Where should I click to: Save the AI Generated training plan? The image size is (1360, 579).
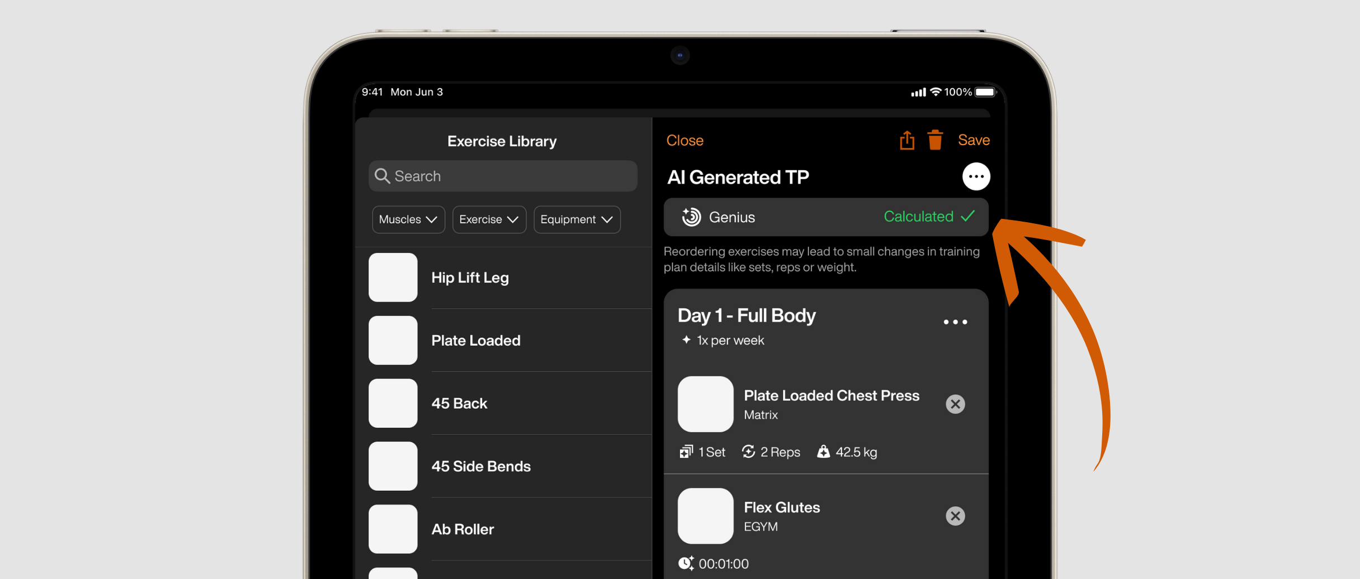974,140
